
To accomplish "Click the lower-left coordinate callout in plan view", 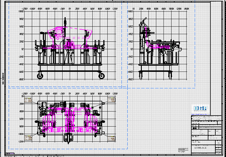I will (x=28, y=138).
